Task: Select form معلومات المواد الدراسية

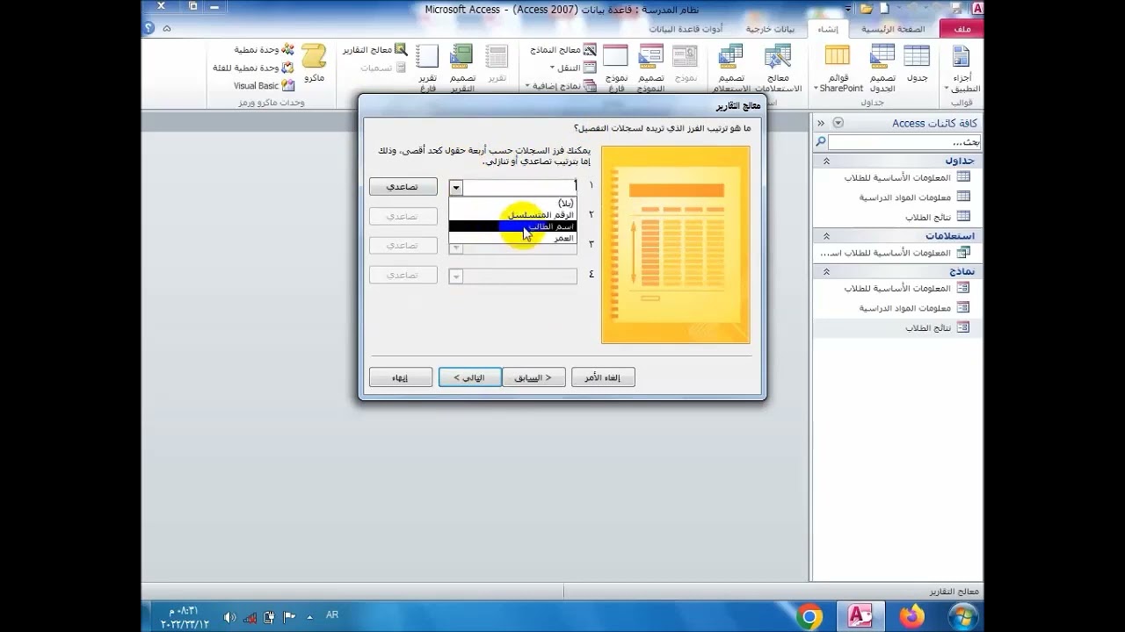Action: (896, 308)
